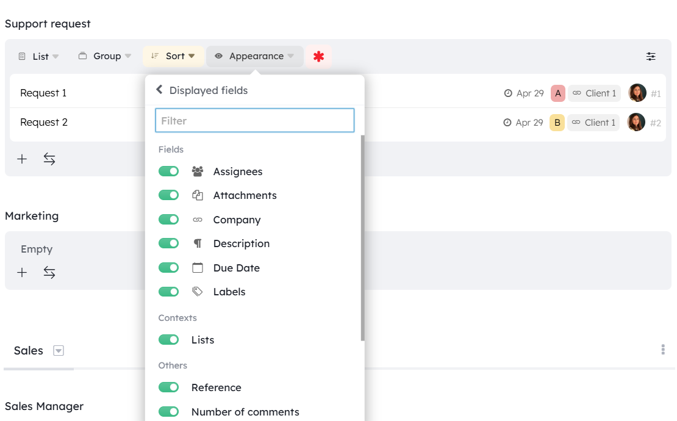Open the Sales section three-dot menu

click(663, 350)
